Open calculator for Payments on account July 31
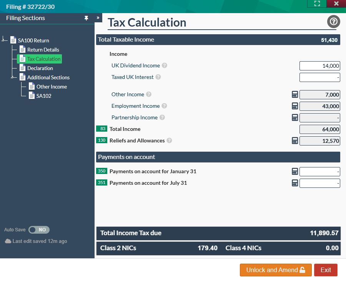Image resolution: width=346 pixels, height=281 pixels. pos(294,183)
